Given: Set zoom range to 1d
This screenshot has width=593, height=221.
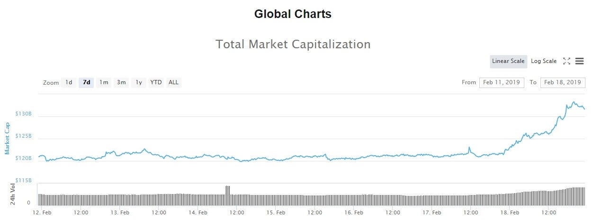Looking at the screenshot, I should (69, 82).
